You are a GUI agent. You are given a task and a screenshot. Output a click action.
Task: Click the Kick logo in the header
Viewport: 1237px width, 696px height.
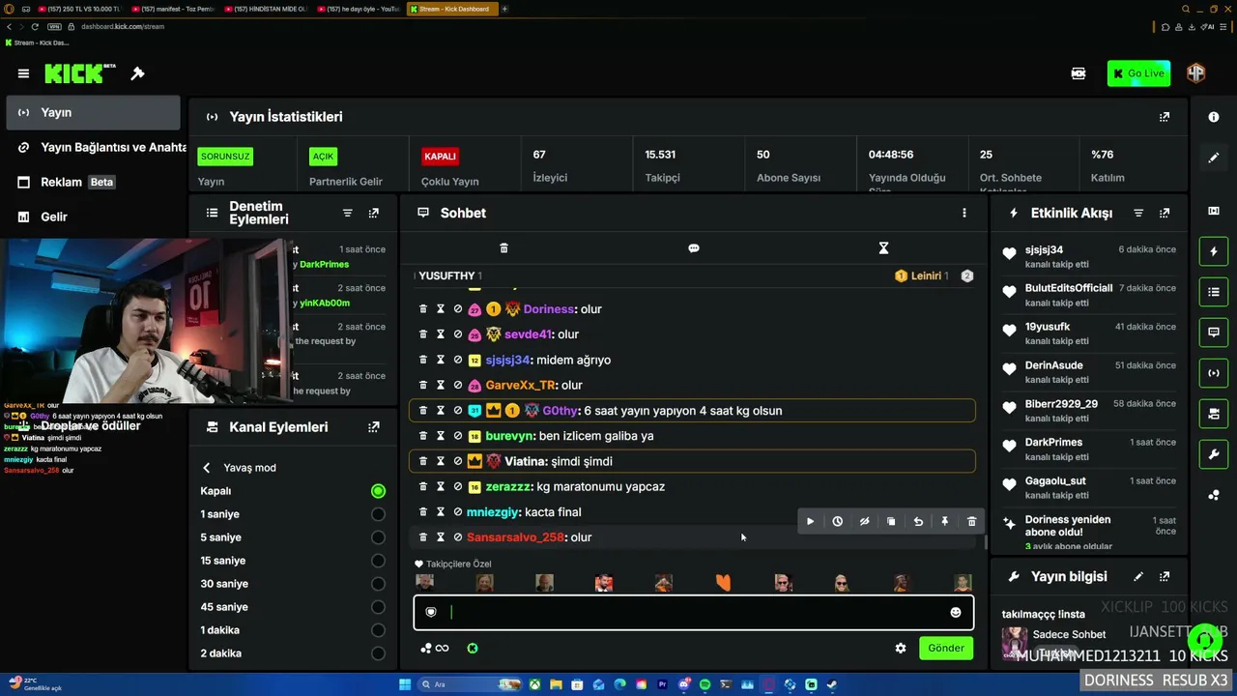click(x=79, y=73)
